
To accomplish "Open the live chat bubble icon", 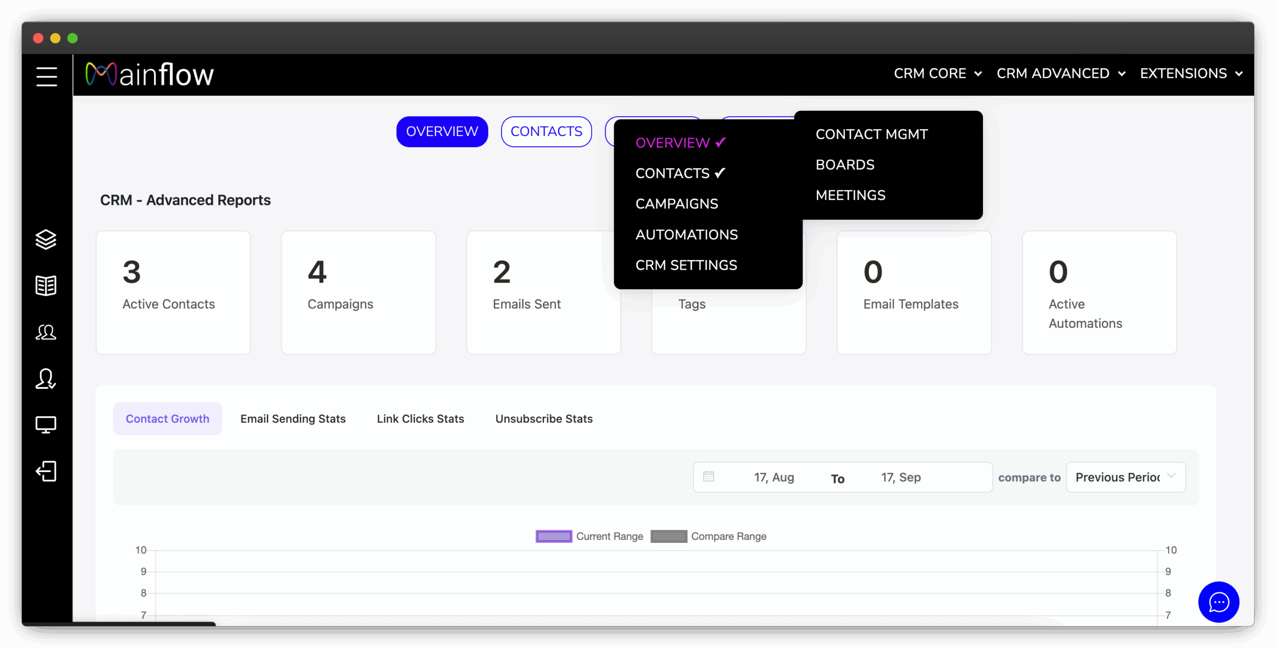I will pos(1218,602).
